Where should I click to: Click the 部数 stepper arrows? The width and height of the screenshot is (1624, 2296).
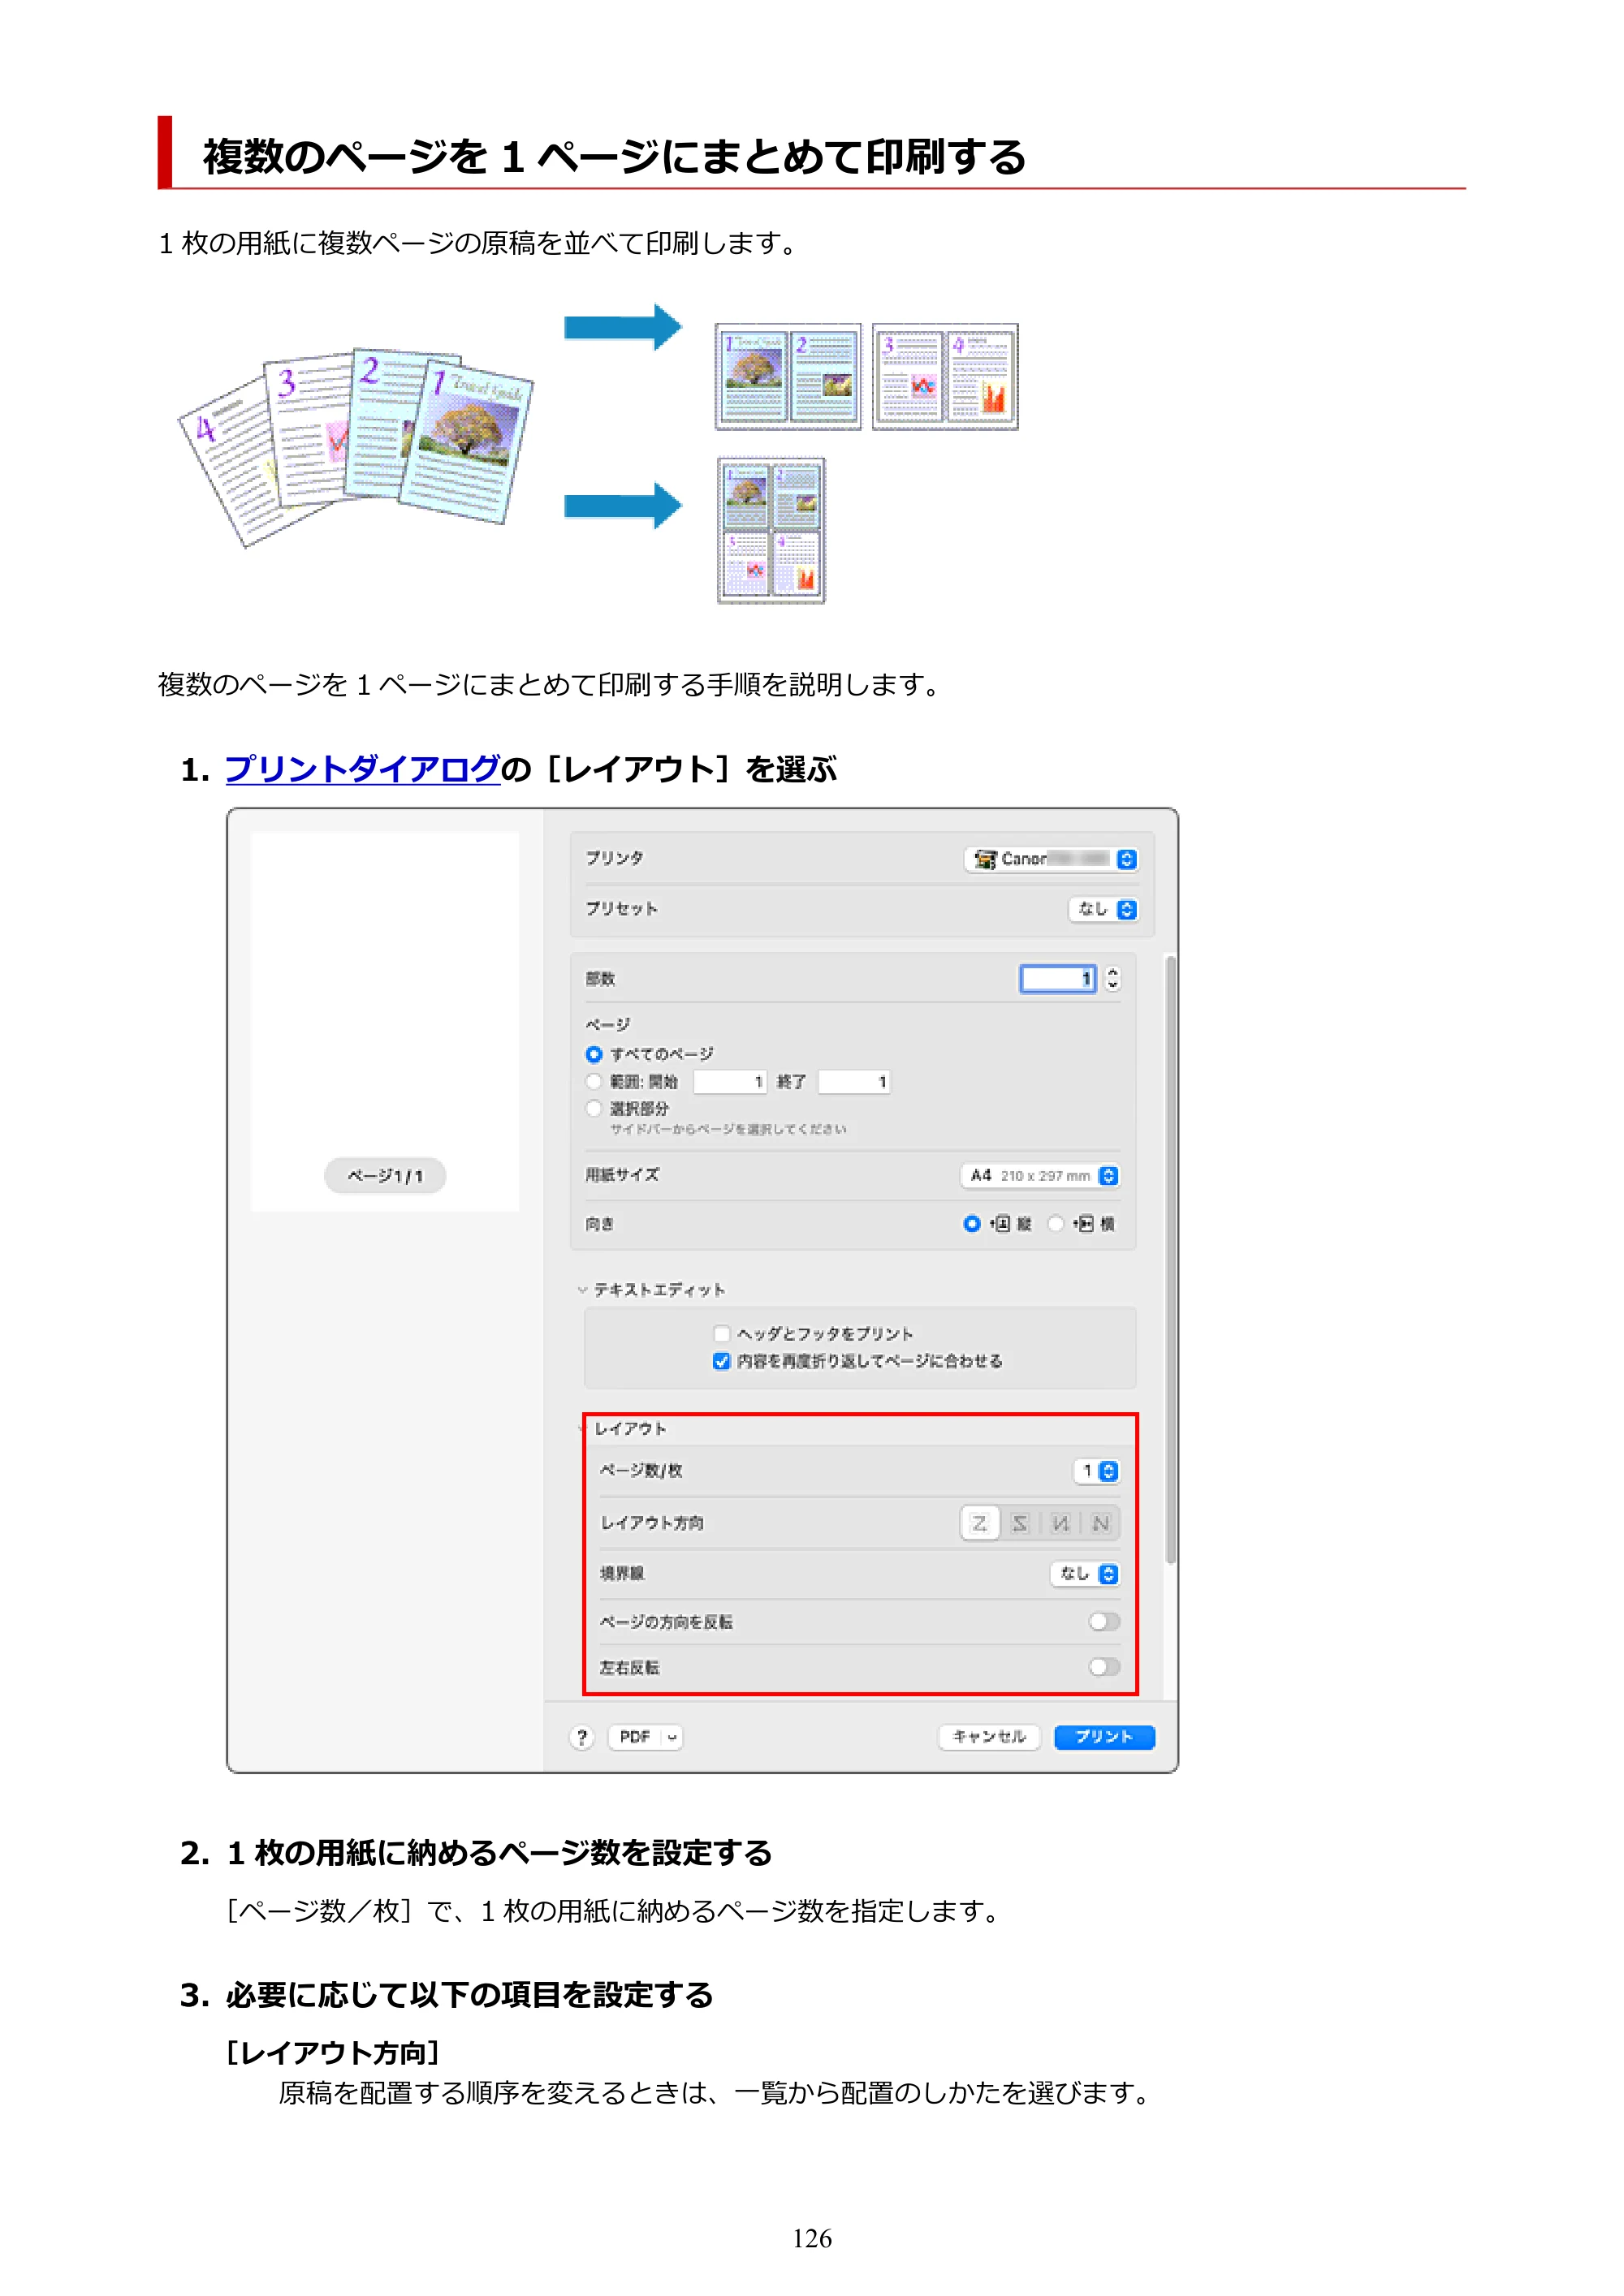coord(1112,979)
